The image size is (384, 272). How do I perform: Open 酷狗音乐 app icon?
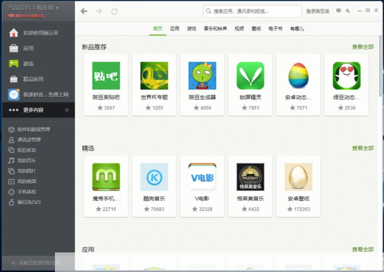click(x=154, y=177)
